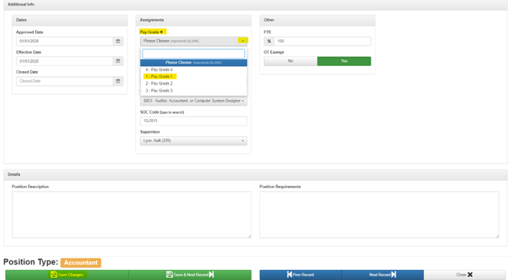The height and width of the screenshot is (280, 510).
Task: Set OT Exempt to No
Action: pos(291,61)
